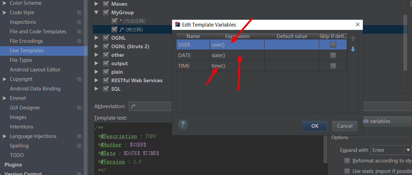Expand the output group arrow
The image size is (412, 175).
97,64
